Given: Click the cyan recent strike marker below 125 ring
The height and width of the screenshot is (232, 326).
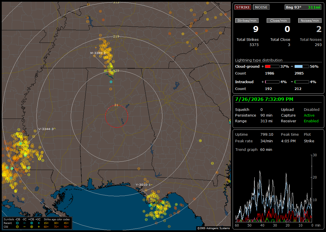Looking at the screenshot, I should (111, 82).
